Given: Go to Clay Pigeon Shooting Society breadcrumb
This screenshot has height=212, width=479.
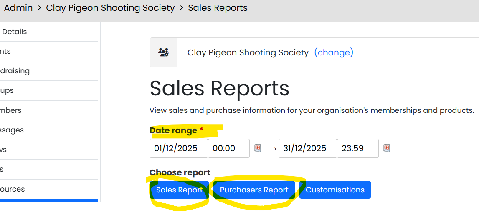Looking at the screenshot, I should click(x=110, y=8).
